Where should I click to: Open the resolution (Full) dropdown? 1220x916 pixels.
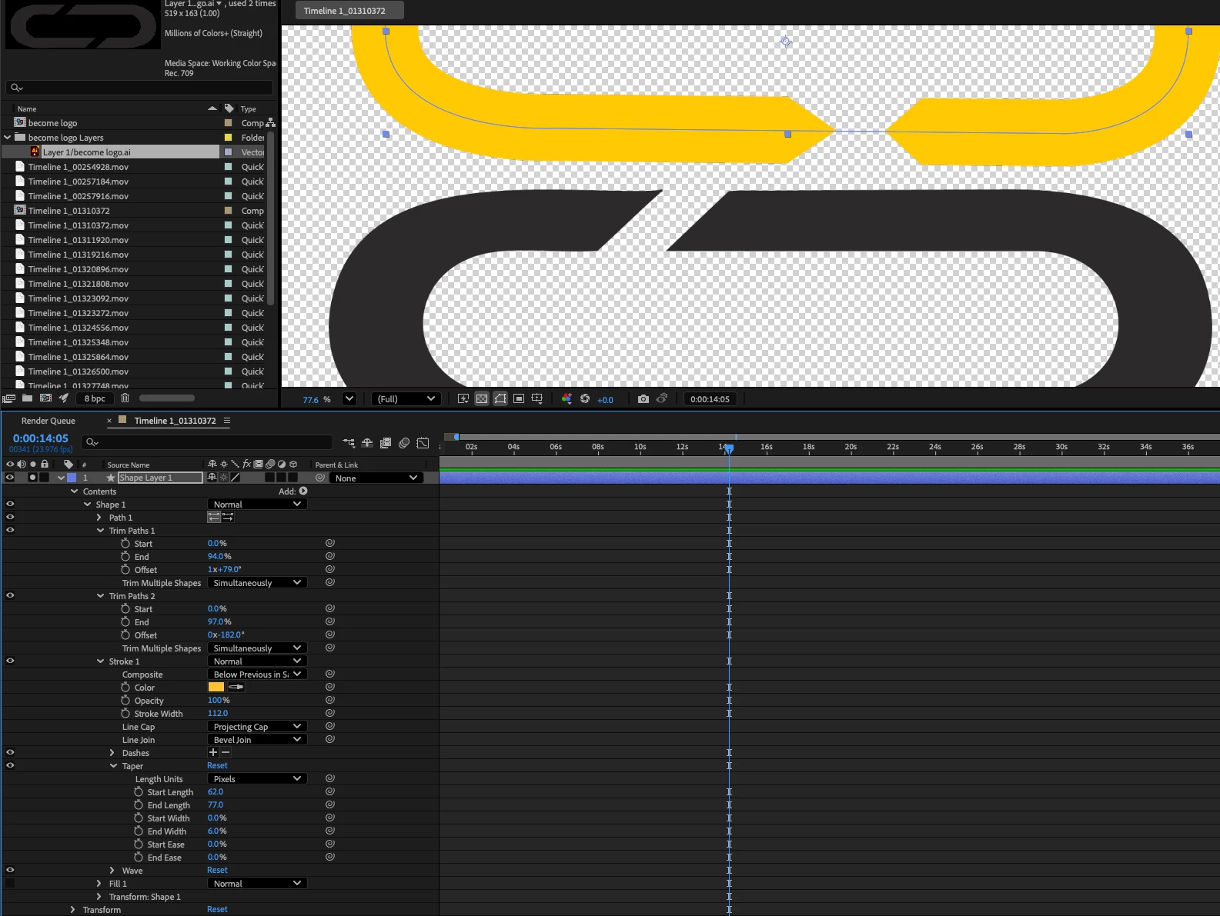(406, 399)
